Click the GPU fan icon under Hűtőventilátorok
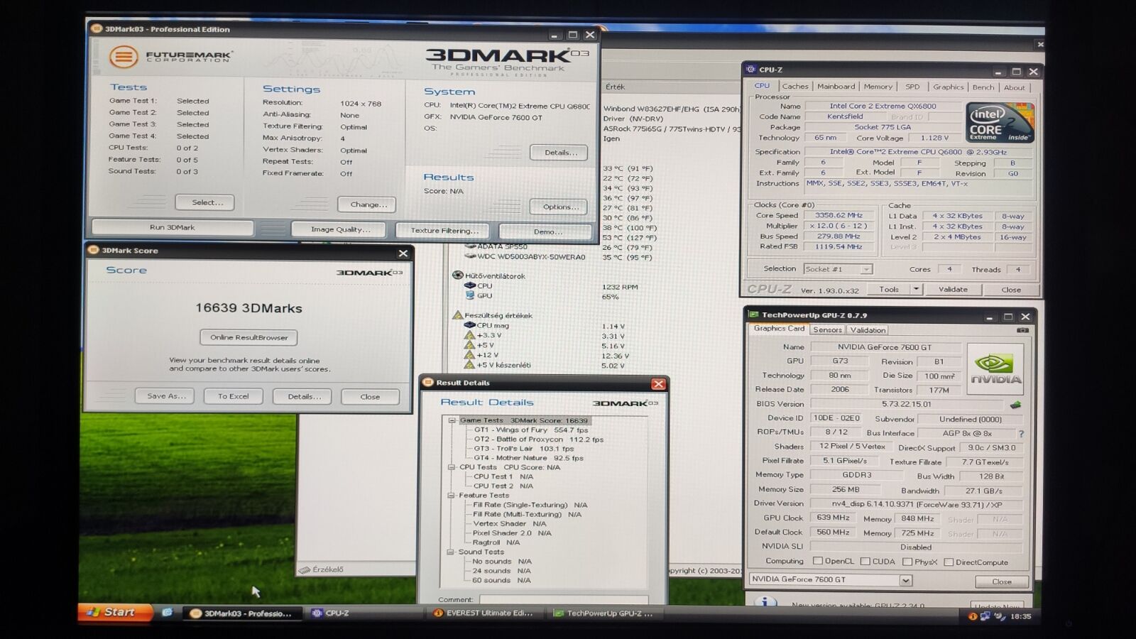 pyautogui.click(x=469, y=295)
